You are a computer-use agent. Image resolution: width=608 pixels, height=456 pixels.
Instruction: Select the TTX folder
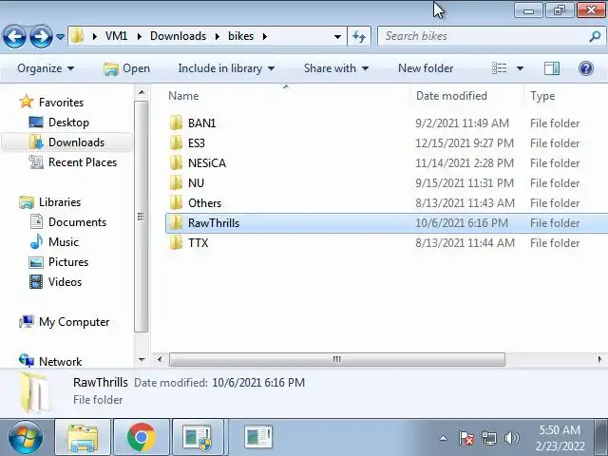tap(198, 243)
